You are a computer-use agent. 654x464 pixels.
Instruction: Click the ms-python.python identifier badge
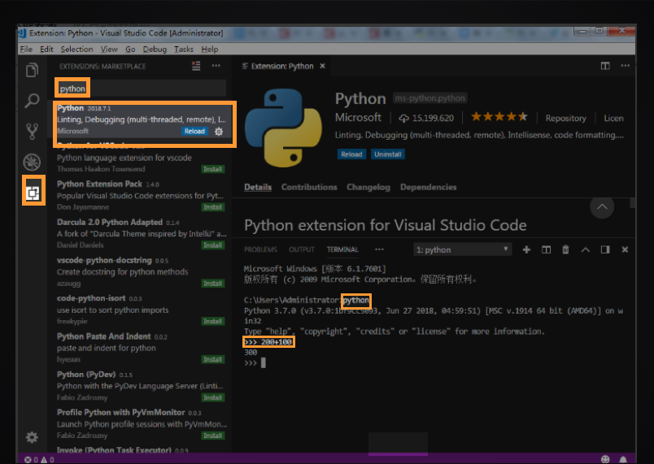(429, 98)
